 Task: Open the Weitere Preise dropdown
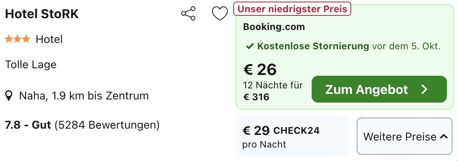tap(405, 136)
